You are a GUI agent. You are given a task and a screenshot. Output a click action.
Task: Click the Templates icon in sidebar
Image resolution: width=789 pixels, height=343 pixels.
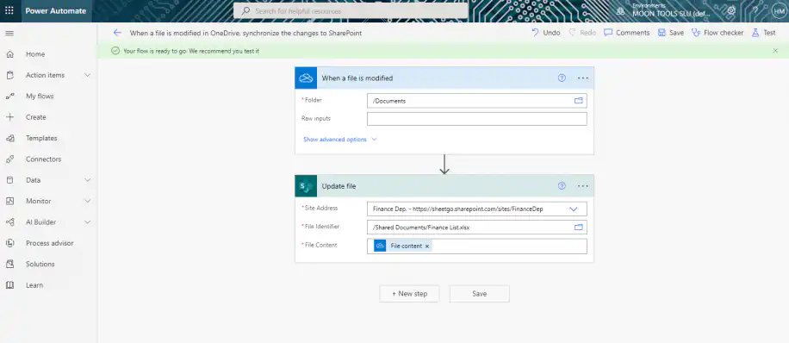9,138
